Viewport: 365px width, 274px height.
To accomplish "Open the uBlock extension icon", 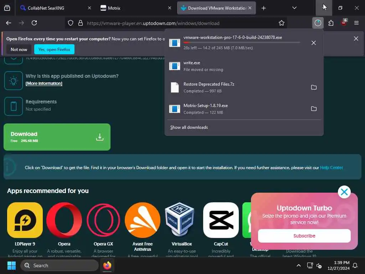I will pos(344,23).
